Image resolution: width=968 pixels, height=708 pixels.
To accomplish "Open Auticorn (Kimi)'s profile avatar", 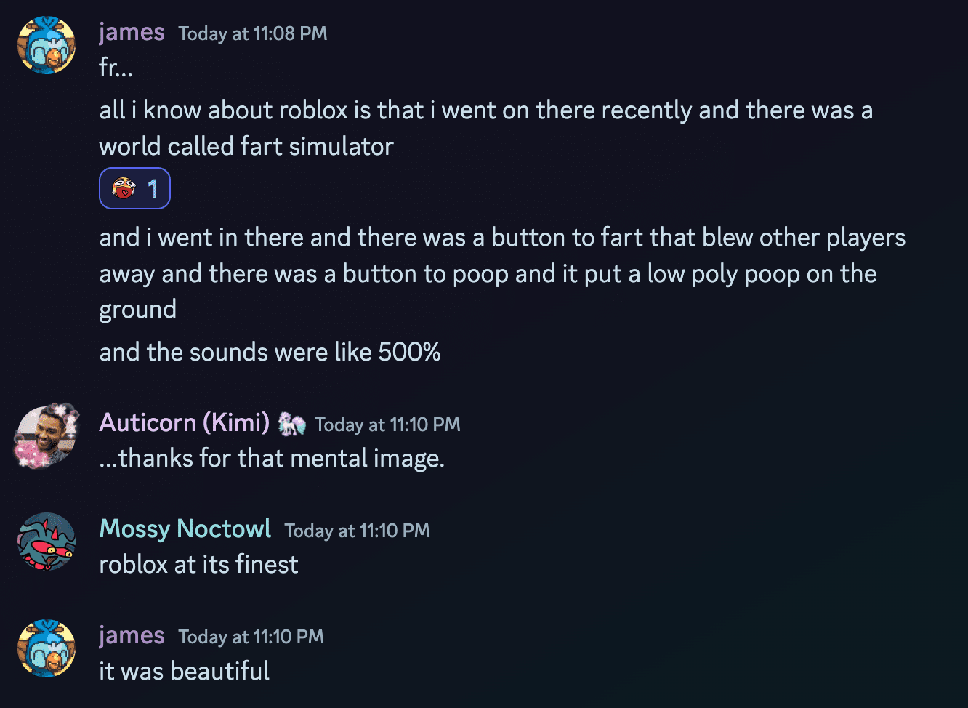I will coord(47,436).
